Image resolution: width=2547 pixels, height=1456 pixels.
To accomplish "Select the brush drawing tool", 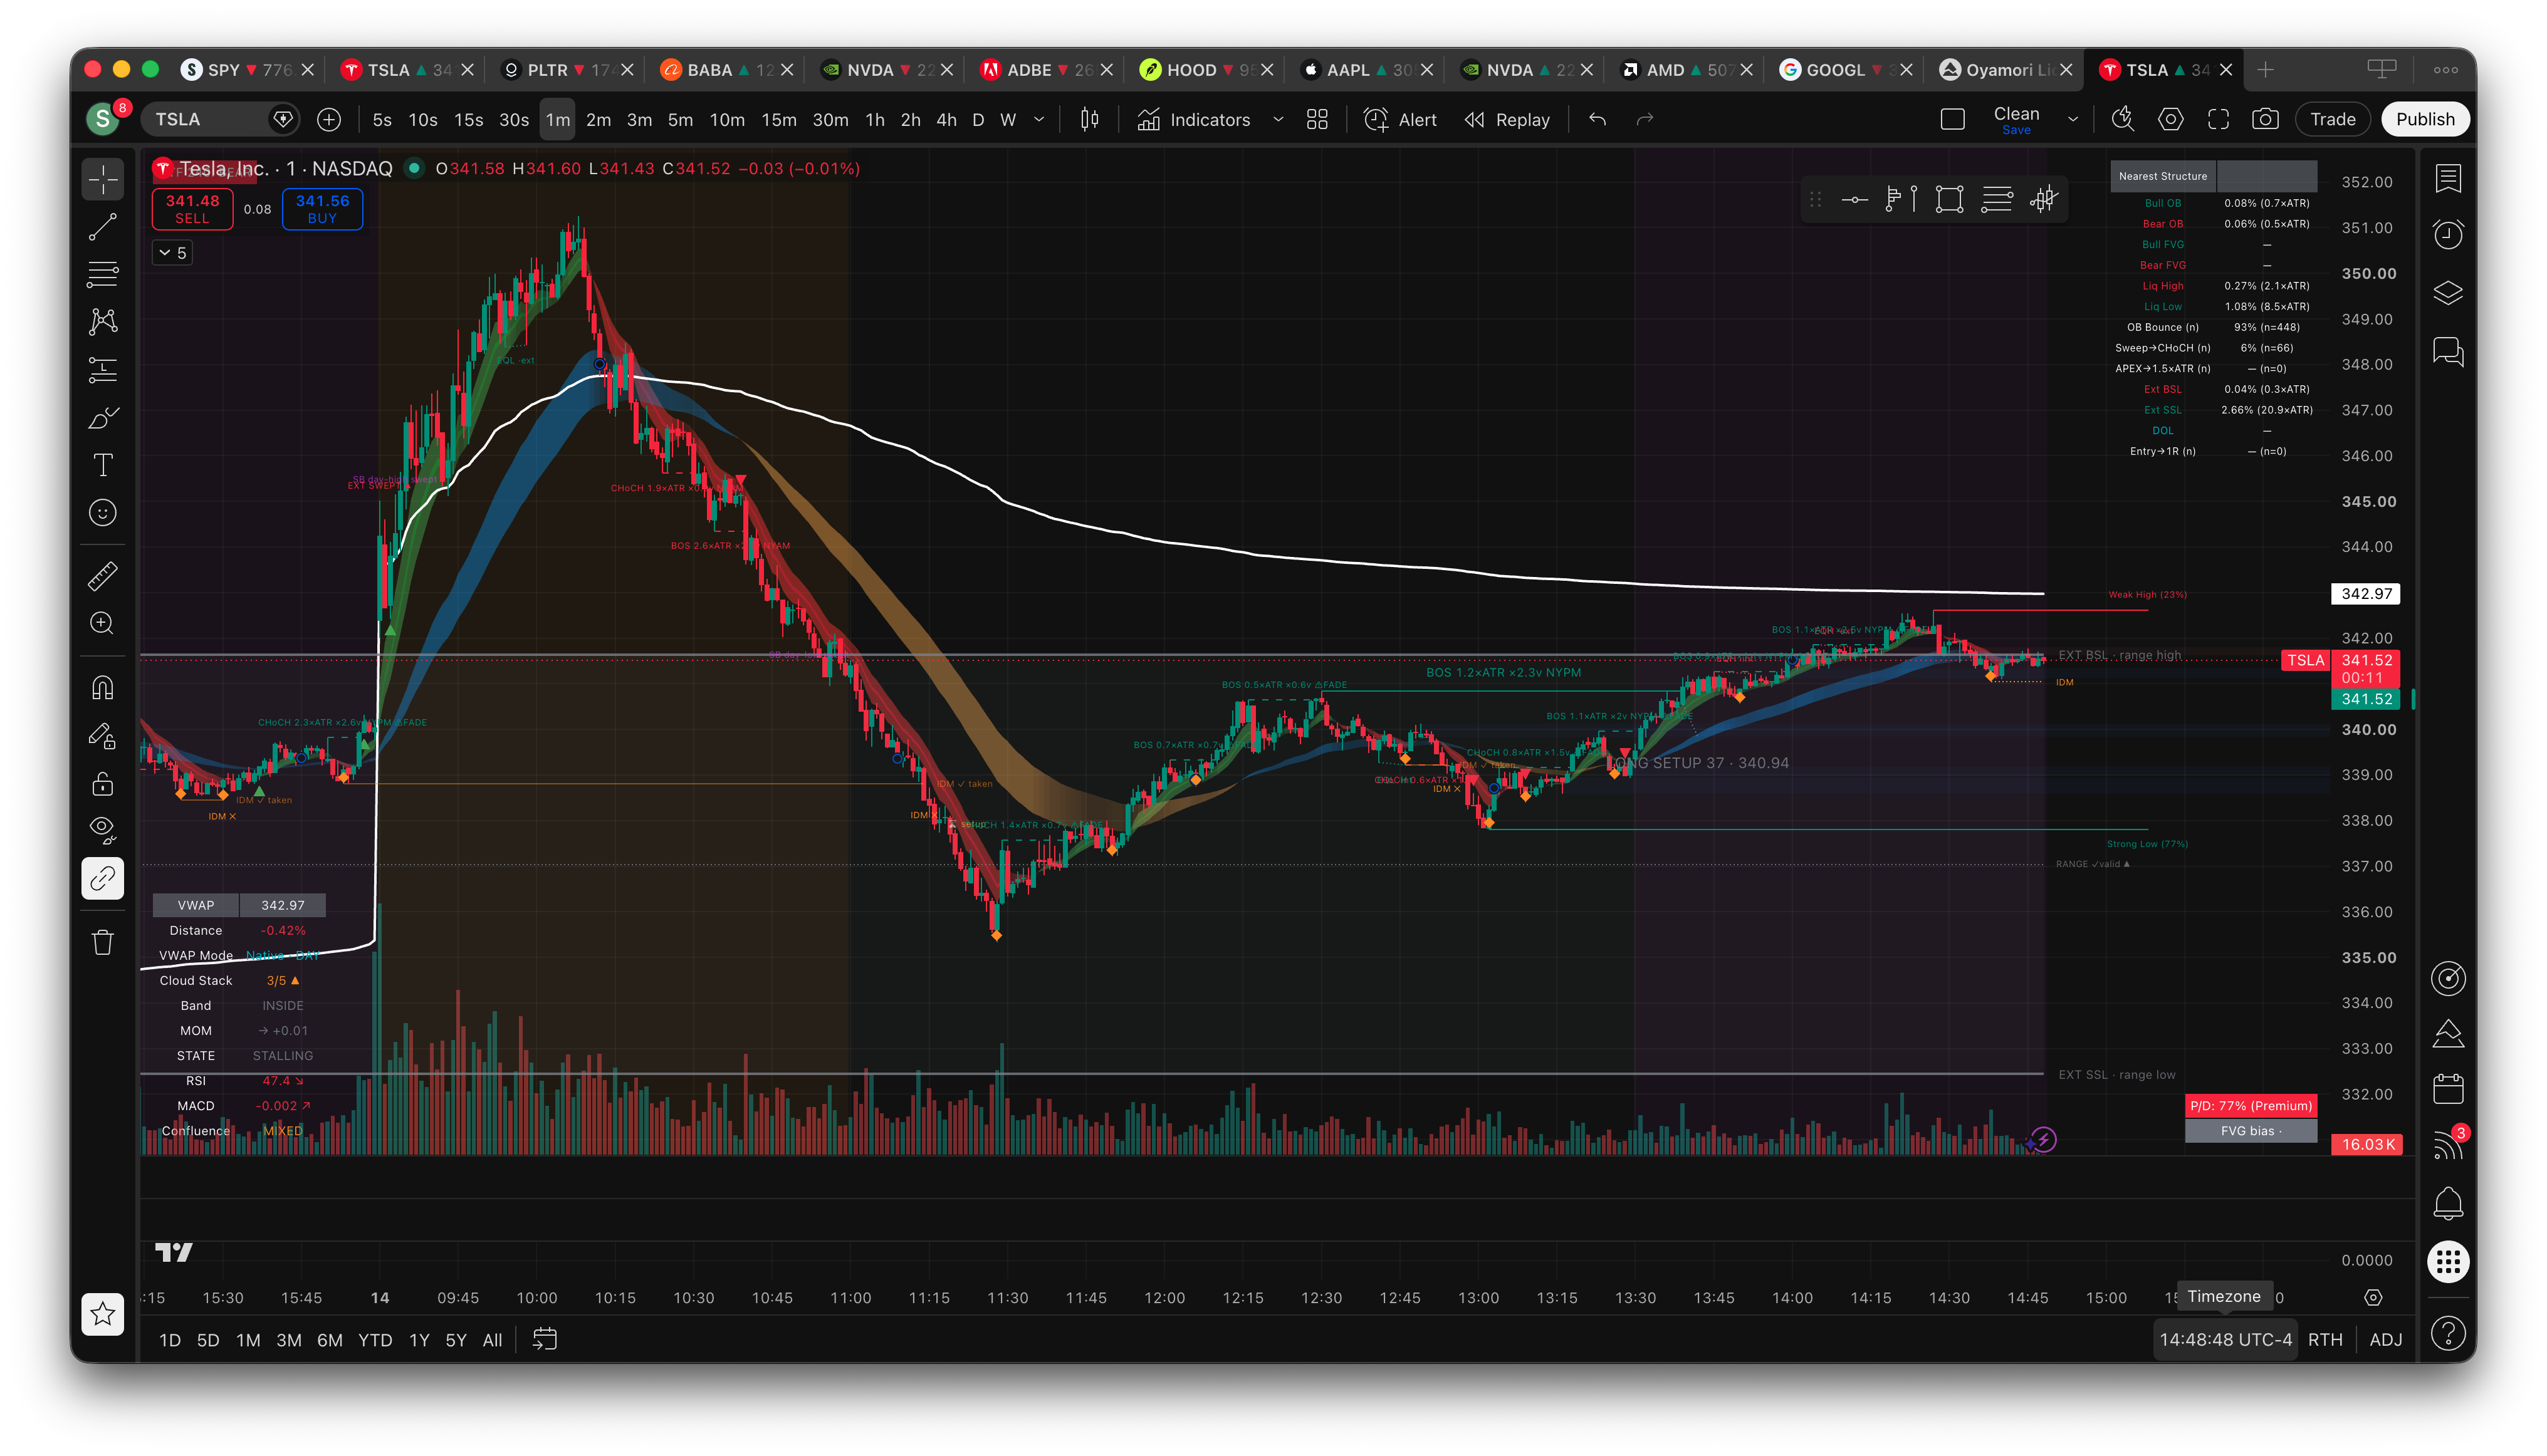I will [103, 418].
